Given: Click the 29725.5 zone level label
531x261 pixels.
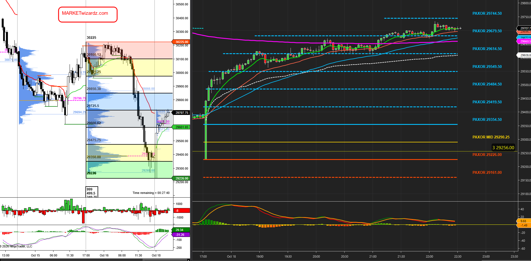Looking at the screenshot, I should [x=93, y=106].
